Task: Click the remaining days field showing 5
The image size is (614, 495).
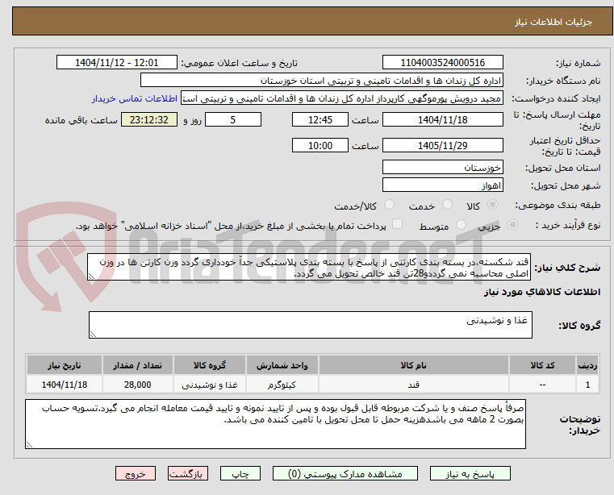Action: 233,120
